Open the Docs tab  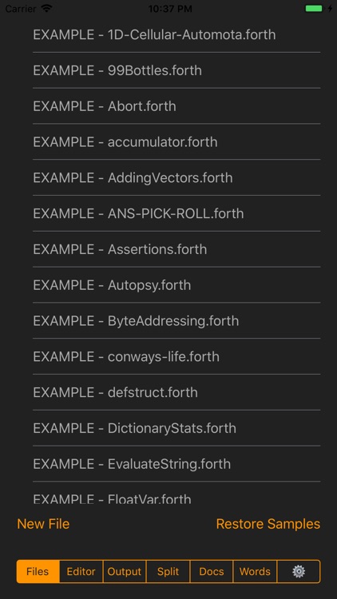tap(212, 572)
